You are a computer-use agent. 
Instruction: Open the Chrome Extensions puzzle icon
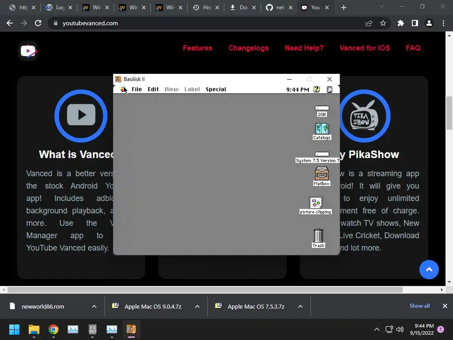(401, 23)
